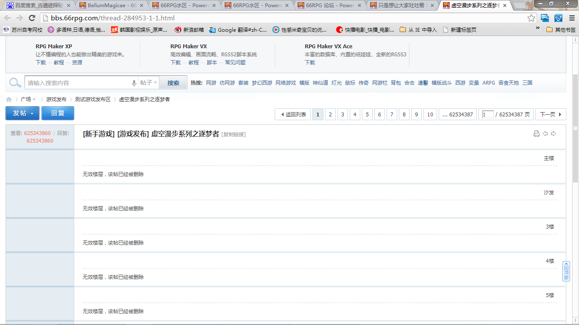Click the search magnifier icon
Viewport: 579px width, 325px height.
point(15,83)
